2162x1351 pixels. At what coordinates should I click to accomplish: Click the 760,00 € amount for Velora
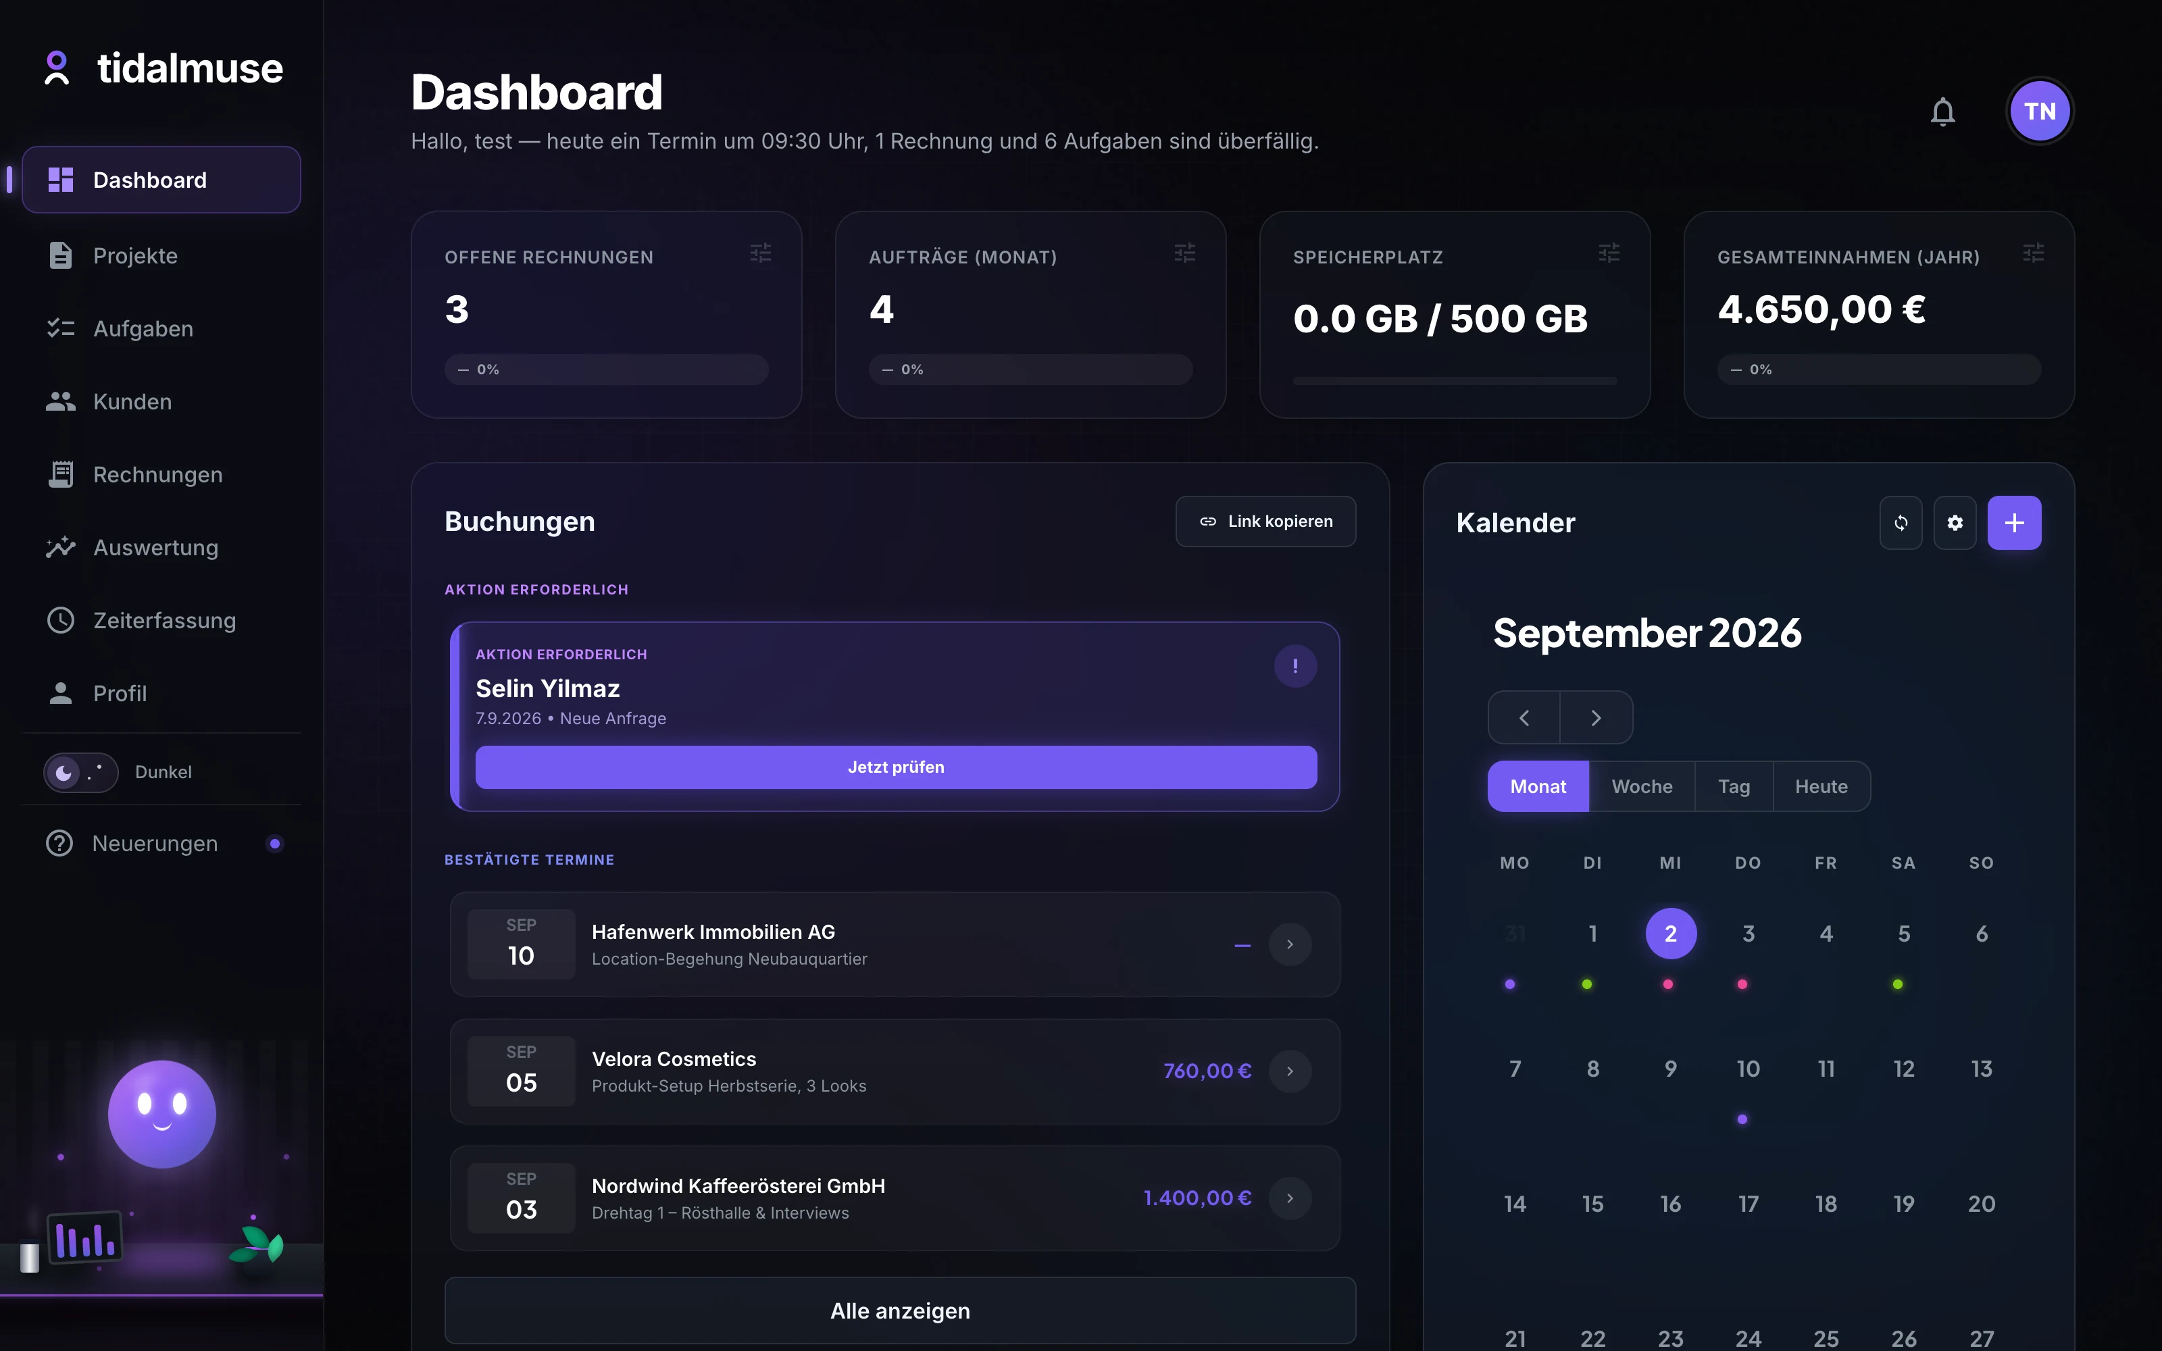coord(1208,1071)
